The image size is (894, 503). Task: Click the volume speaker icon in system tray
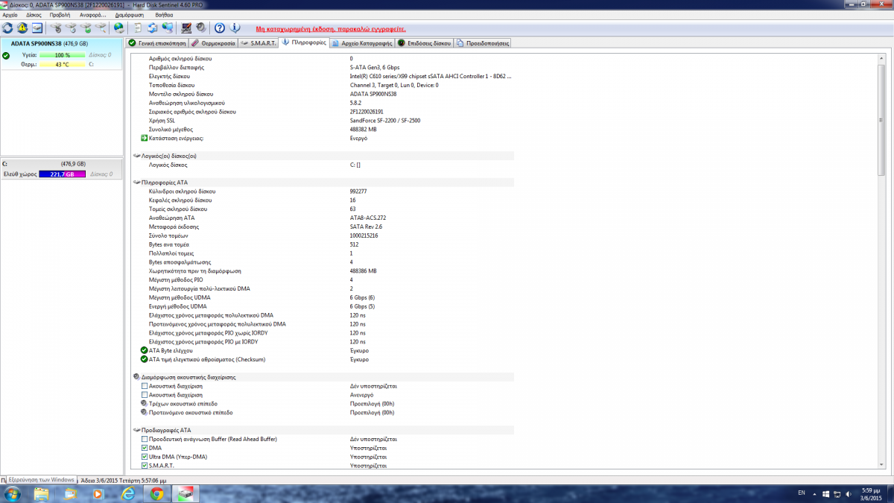pyautogui.click(x=849, y=493)
